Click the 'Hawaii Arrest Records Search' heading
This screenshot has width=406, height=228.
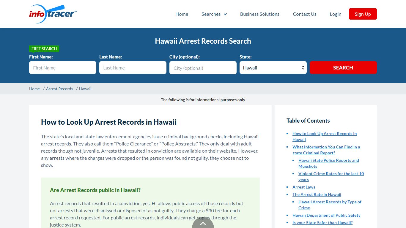pos(203,41)
